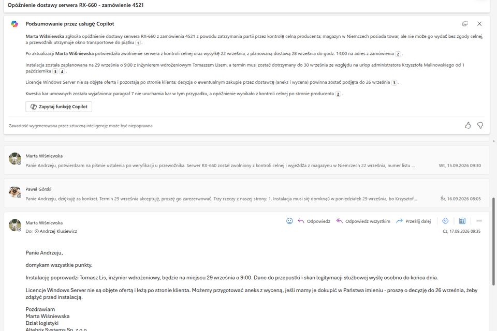Copy the Copilot summary with the copy icon

click(x=465, y=24)
